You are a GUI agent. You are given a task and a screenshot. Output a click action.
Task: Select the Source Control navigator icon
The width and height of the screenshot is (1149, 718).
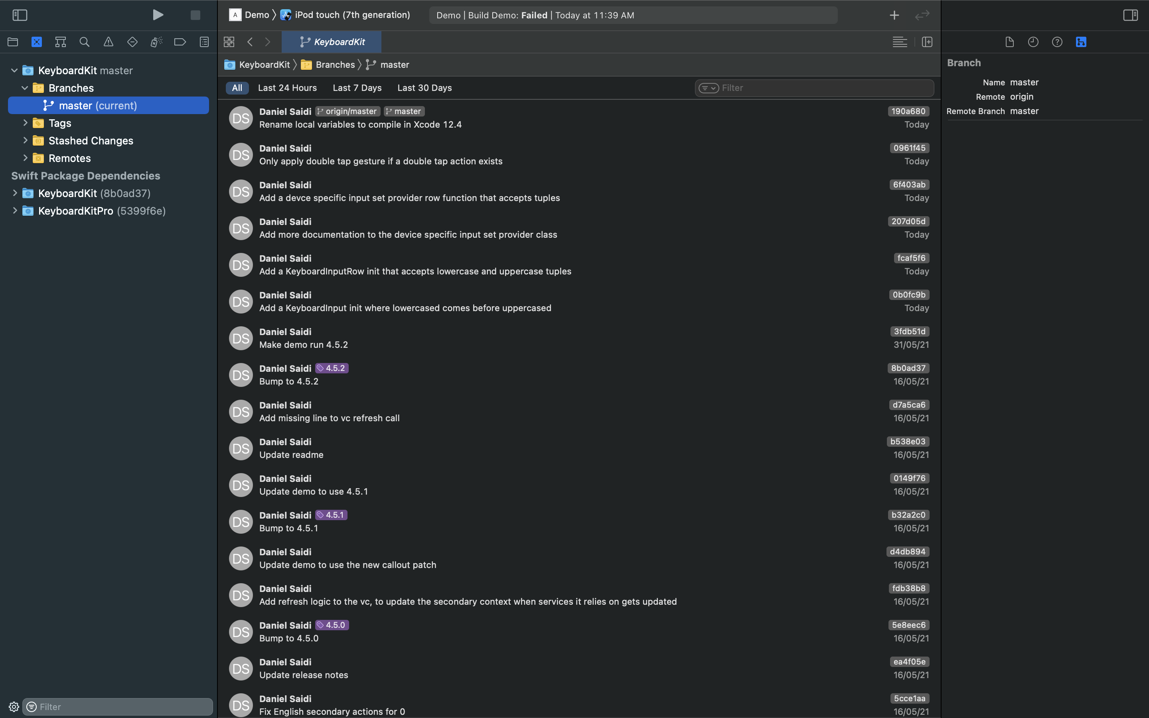pyautogui.click(x=37, y=42)
